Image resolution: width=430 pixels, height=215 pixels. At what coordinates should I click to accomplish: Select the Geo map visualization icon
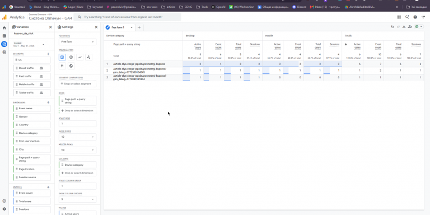point(71,66)
